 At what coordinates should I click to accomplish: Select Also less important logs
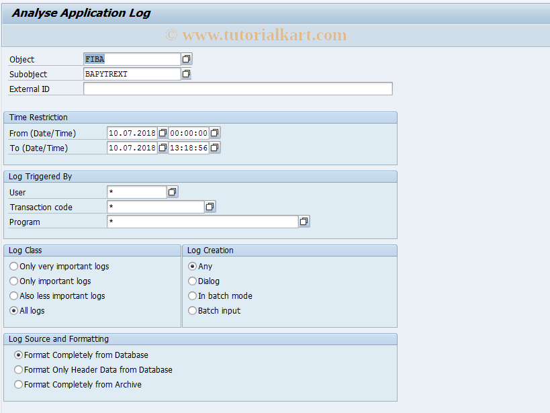pyautogui.click(x=13, y=295)
